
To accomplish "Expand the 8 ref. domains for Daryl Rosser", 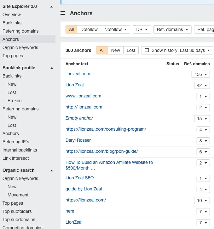I will [203, 141].
